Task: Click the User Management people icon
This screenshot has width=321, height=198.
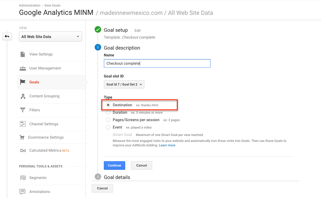Action: [23, 68]
